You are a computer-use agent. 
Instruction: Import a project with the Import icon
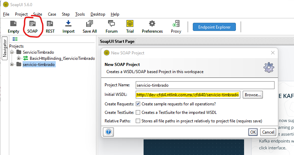[68, 27]
